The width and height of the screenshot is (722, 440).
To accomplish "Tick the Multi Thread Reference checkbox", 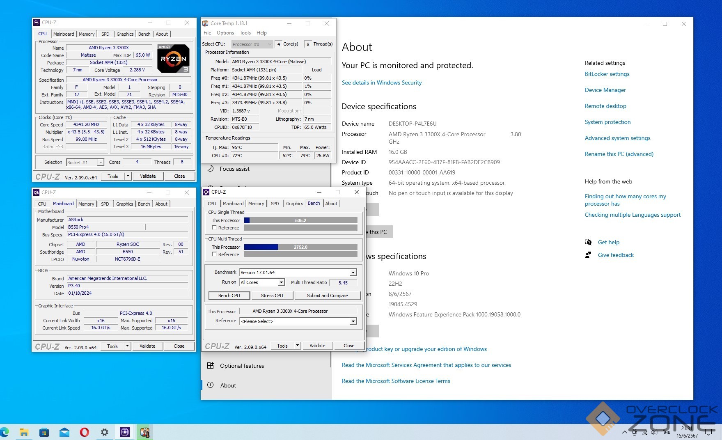I will tap(214, 254).
